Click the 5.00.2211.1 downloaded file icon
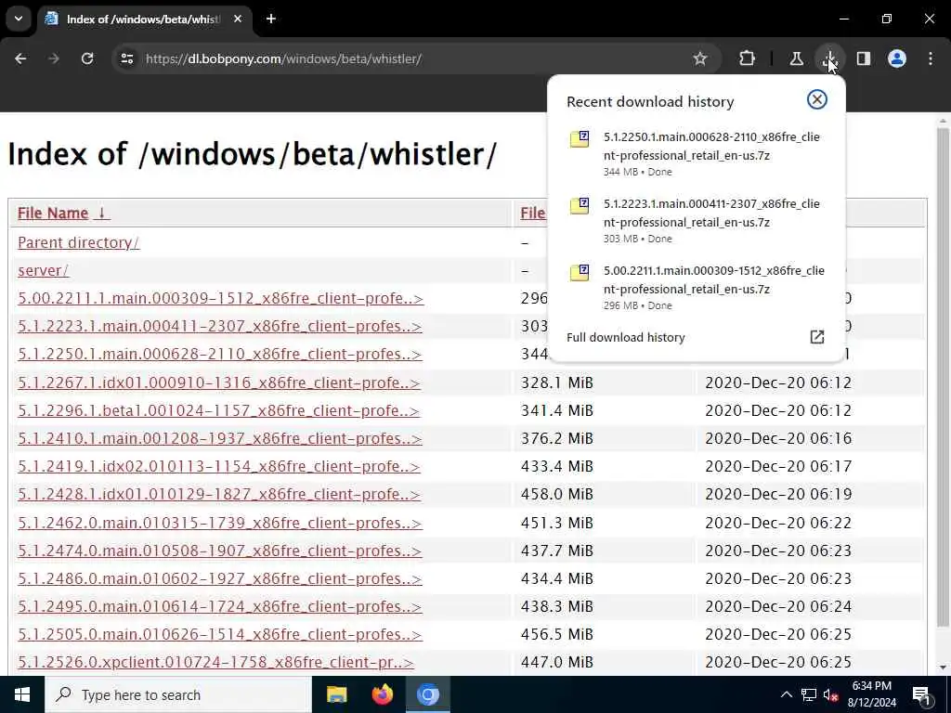Image resolution: width=951 pixels, height=713 pixels. pos(580,272)
